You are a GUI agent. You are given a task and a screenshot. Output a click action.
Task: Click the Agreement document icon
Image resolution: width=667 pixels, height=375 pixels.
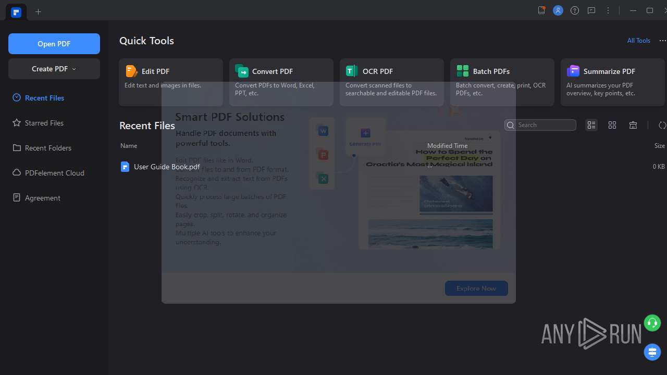point(17,198)
